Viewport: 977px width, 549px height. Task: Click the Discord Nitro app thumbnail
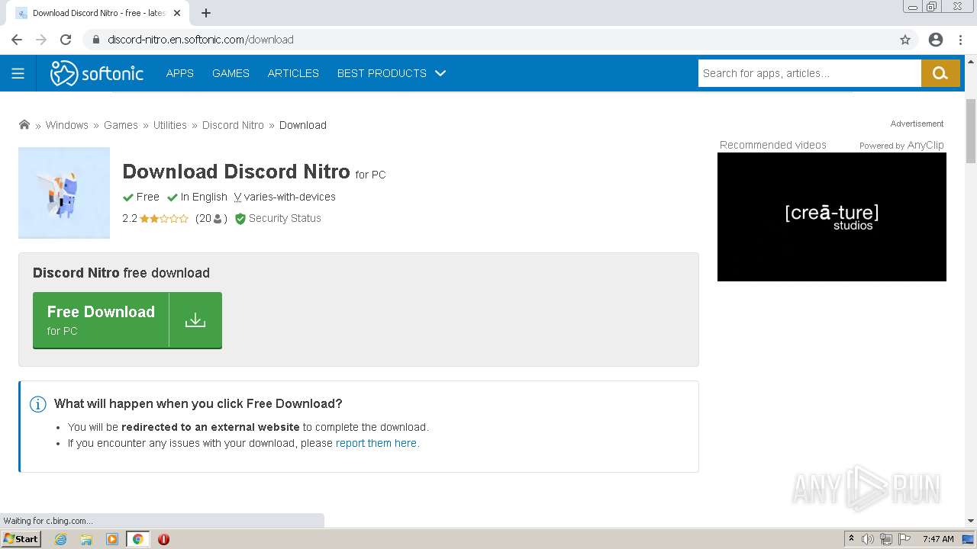64,193
